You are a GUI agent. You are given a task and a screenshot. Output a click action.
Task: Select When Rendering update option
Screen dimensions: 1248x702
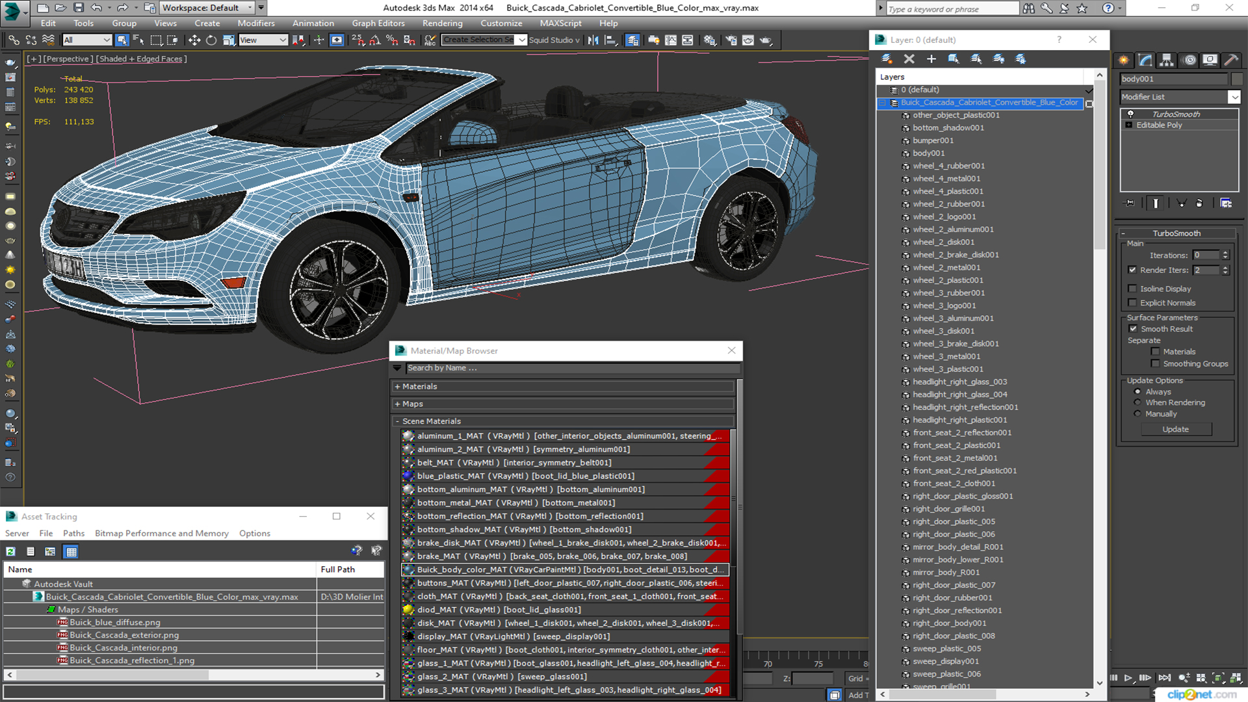click(x=1137, y=403)
